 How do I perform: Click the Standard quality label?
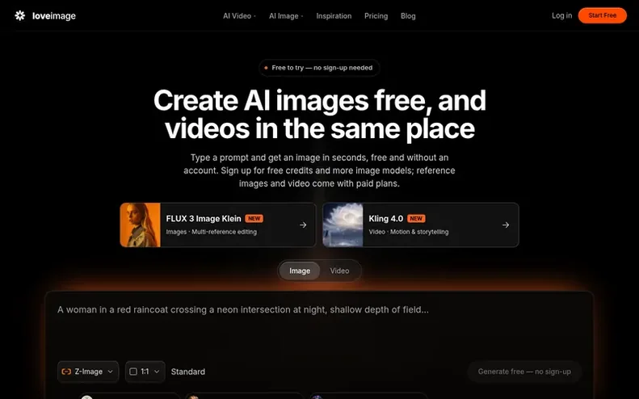click(188, 372)
